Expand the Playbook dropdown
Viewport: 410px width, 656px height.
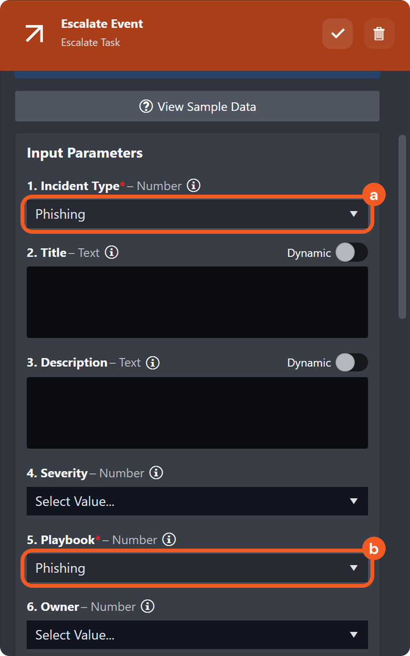[x=197, y=568]
